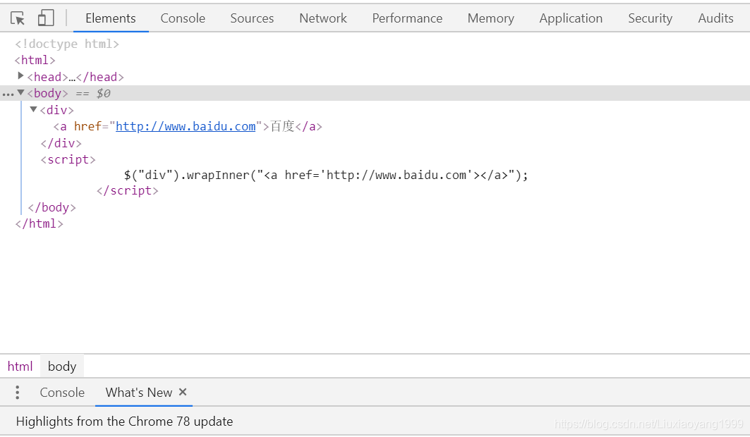Select the opening script tag

pyautogui.click(x=68, y=159)
